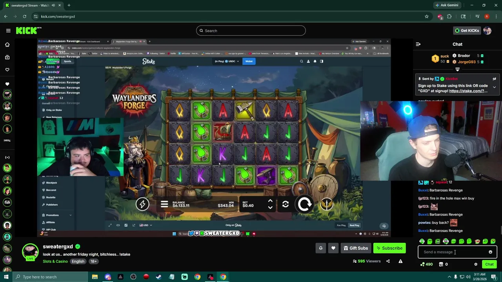Open the Slots & Casino category link
502x282 pixels.
pos(55,261)
